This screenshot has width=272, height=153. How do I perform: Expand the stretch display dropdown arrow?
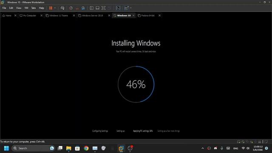[x=131, y=8]
